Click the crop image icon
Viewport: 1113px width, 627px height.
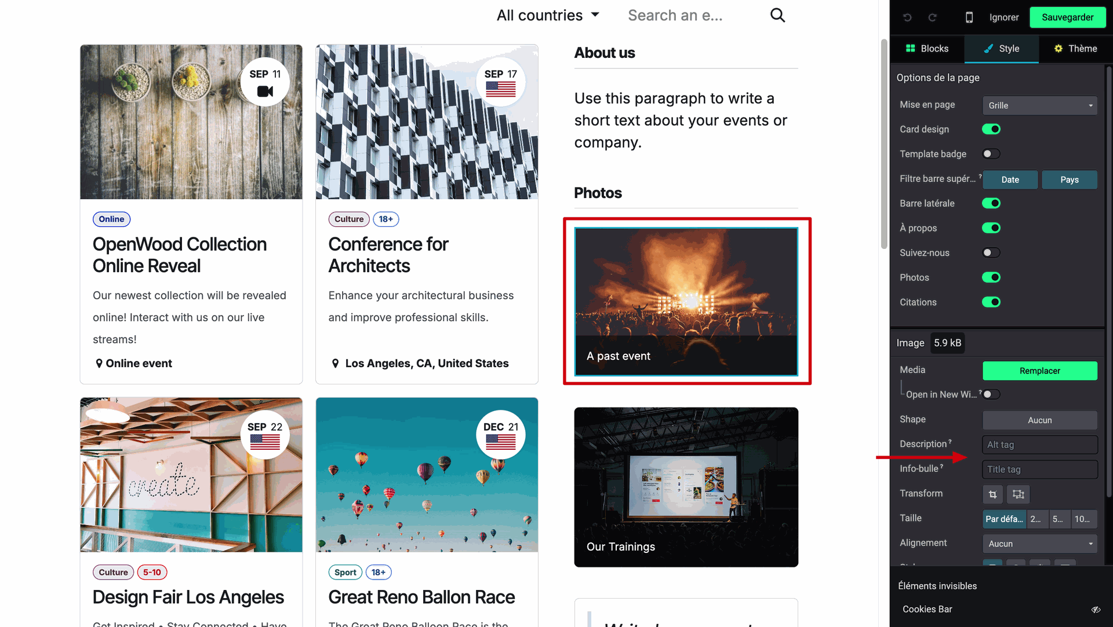[992, 494]
